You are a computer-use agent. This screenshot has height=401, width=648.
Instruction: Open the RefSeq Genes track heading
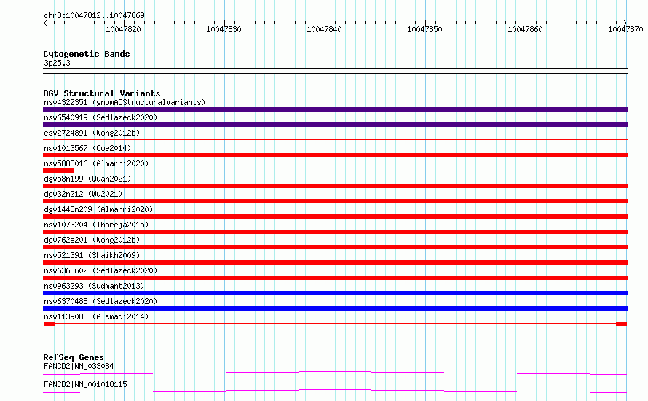(74, 357)
